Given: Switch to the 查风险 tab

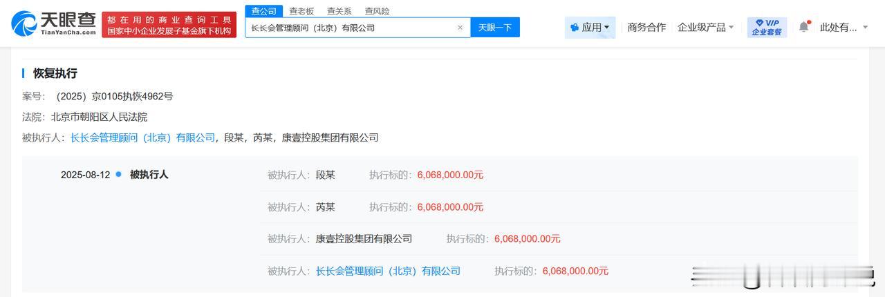Looking at the screenshot, I should tap(377, 11).
